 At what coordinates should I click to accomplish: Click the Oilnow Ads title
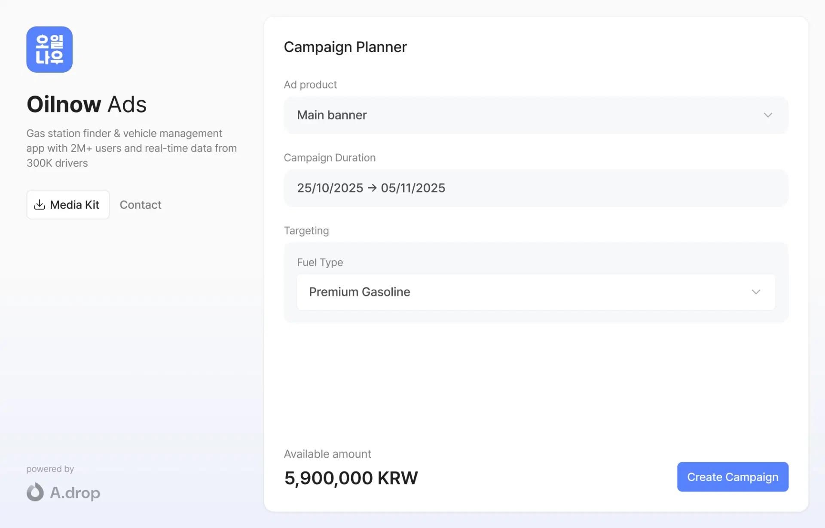86,104
